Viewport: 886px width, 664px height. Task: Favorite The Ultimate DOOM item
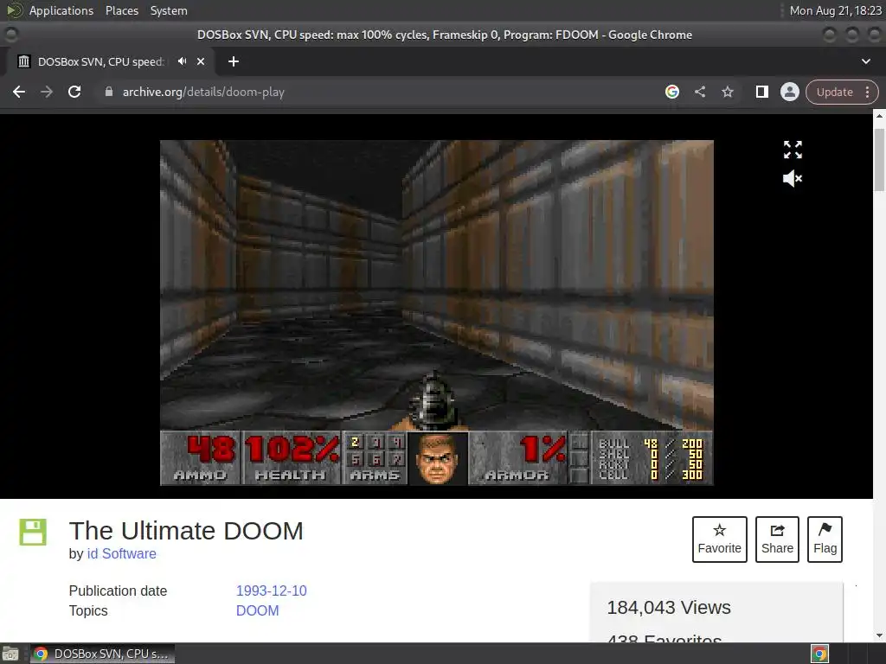tap(719, 539)
